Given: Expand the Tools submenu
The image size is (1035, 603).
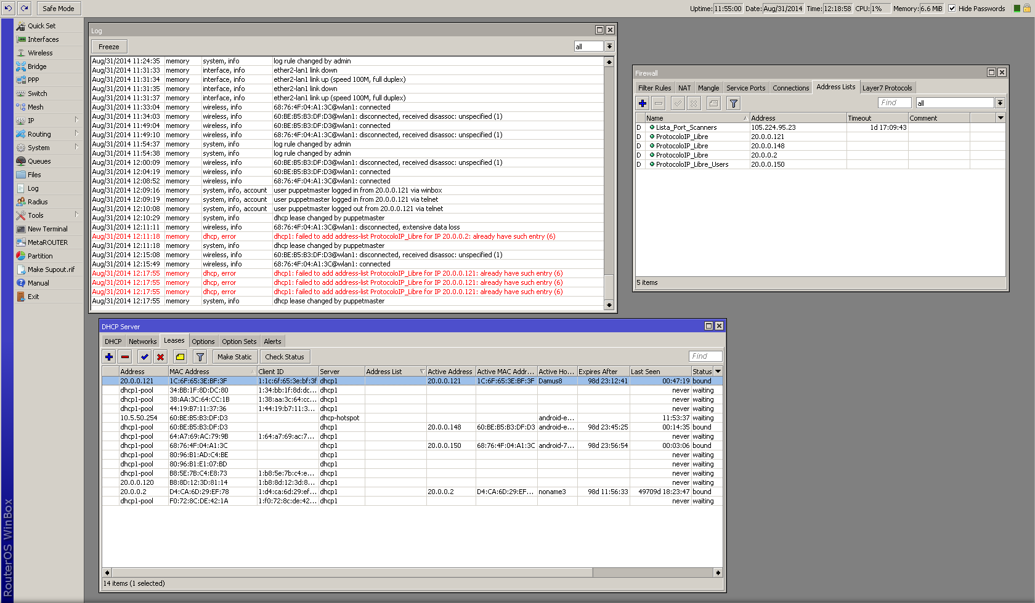Looking at the screenshot, I should pos(77,215).
